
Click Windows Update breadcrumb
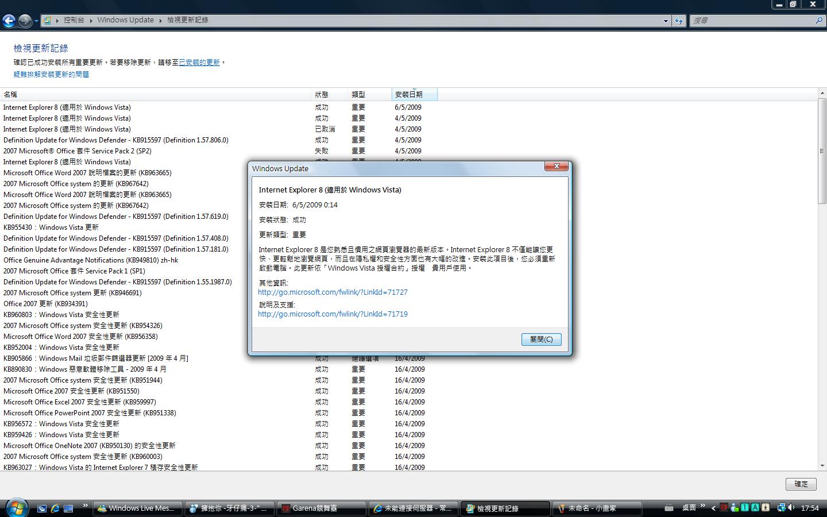click(126, 20)
